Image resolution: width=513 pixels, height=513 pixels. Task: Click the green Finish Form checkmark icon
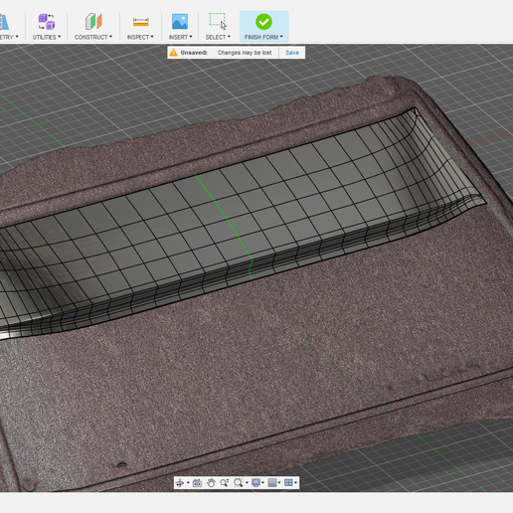pos(263,22)
